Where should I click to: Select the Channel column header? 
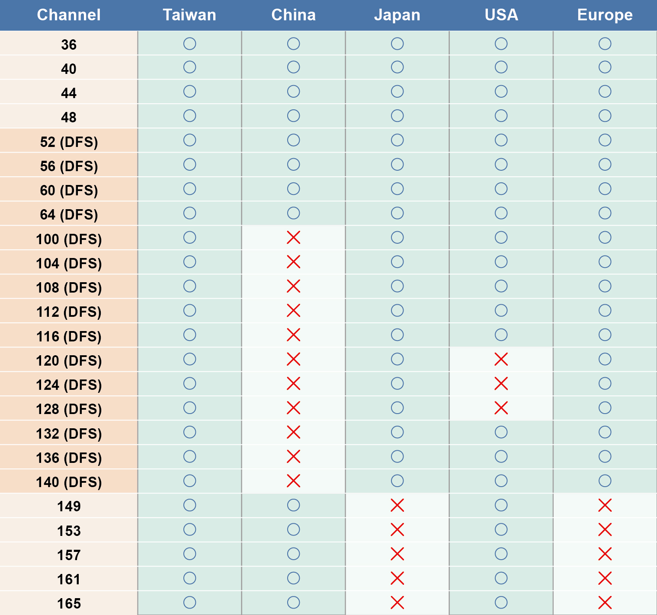pos(69,15)
